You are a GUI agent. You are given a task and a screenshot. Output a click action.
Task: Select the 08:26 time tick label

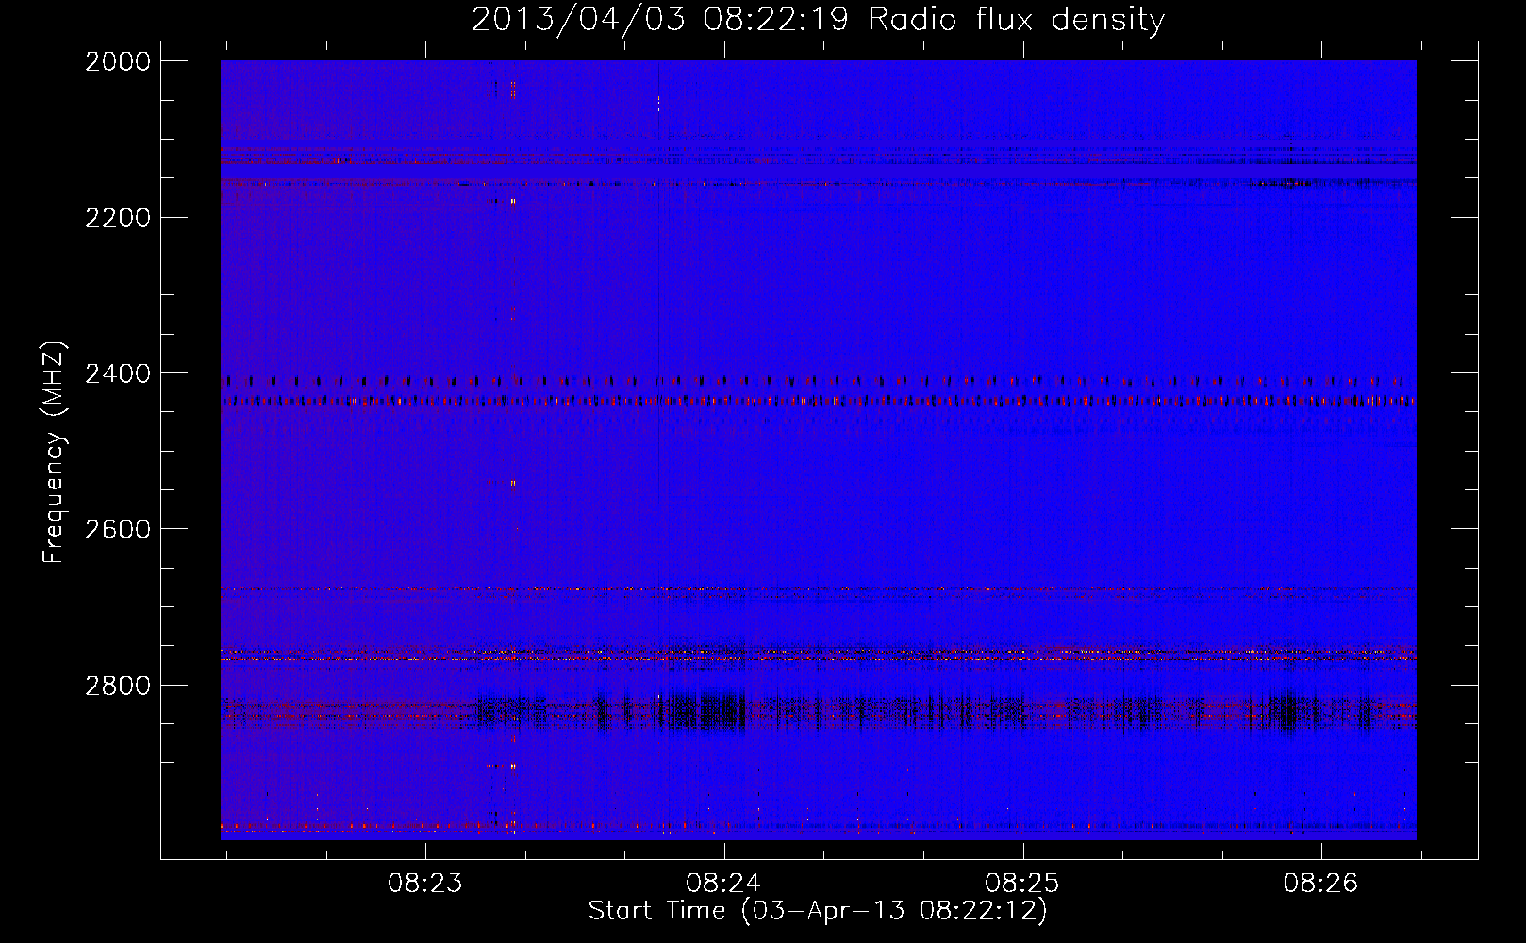click(x=1321, y=883)
